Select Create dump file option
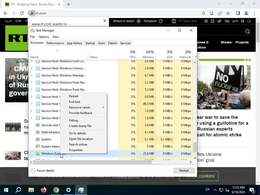260x195 pixels. coord(84,126)
